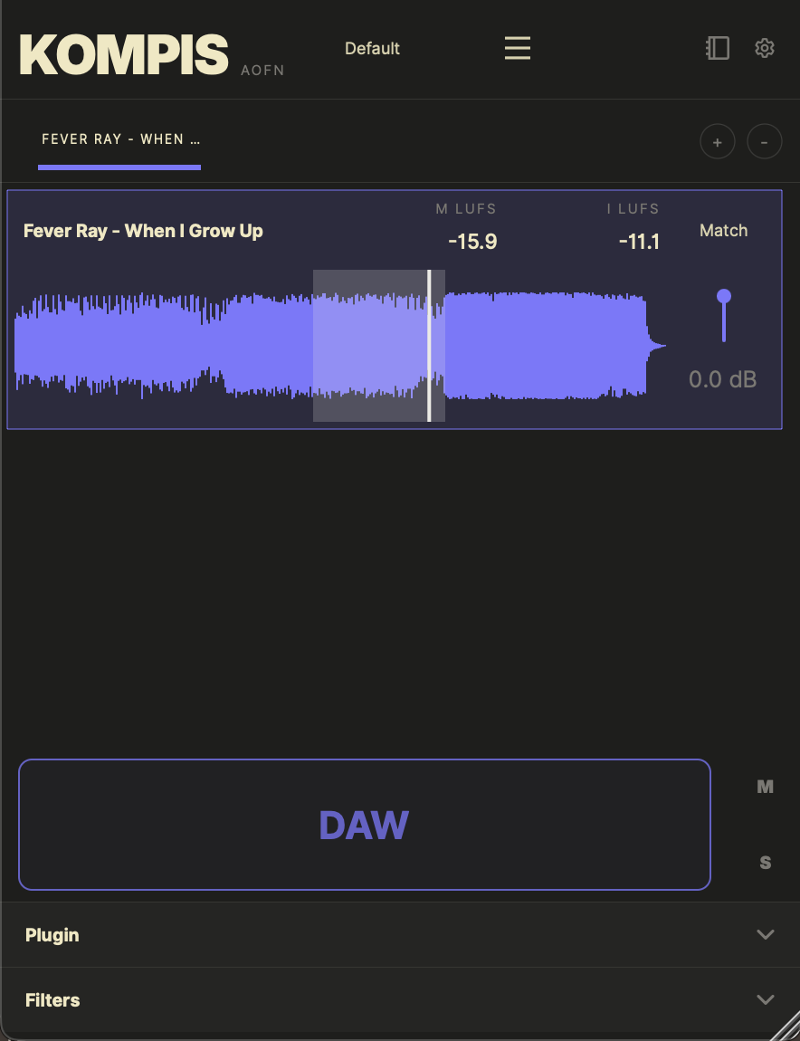Select the Fever Ray - When tab
This screenshot has width=800, height=1041.
click(119, 140)
